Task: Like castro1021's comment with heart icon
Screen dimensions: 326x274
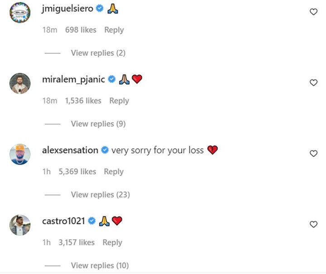Action: coord(313,224)
